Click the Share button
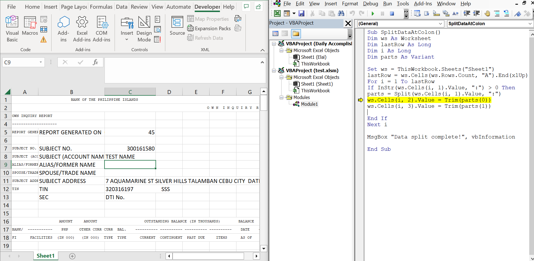This screenshot has width=534, height=261. click(x=258, y=6)
